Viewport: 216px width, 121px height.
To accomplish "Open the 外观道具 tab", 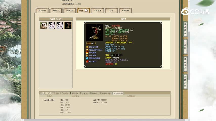I will (125, 11).
